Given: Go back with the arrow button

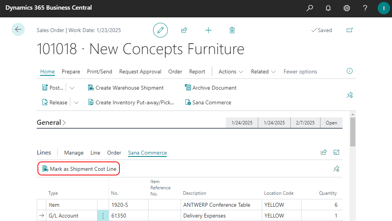Looking at the screenshot, I should coord(18,29).
